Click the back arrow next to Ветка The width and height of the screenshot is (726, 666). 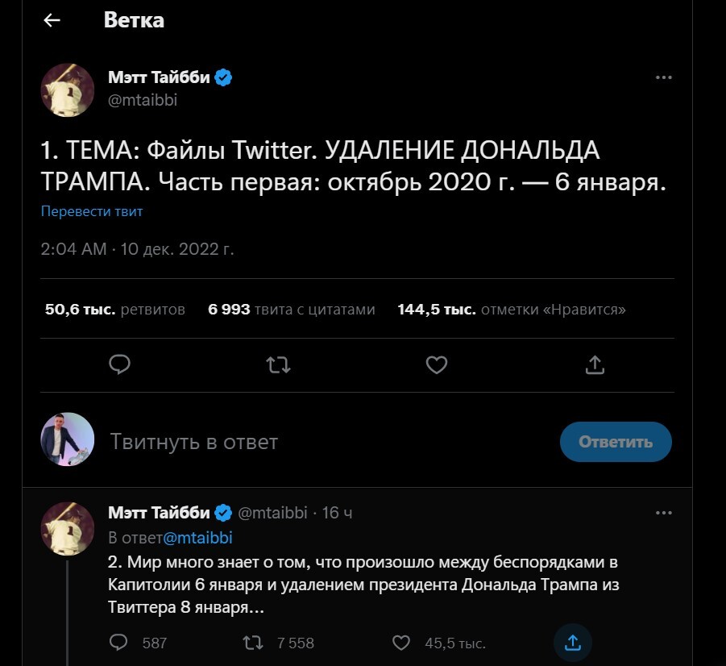click(52, 21)
